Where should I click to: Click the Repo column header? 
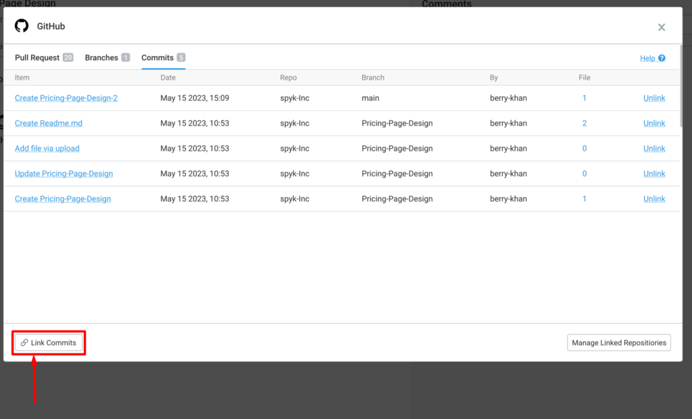click(x=288, y=78)
